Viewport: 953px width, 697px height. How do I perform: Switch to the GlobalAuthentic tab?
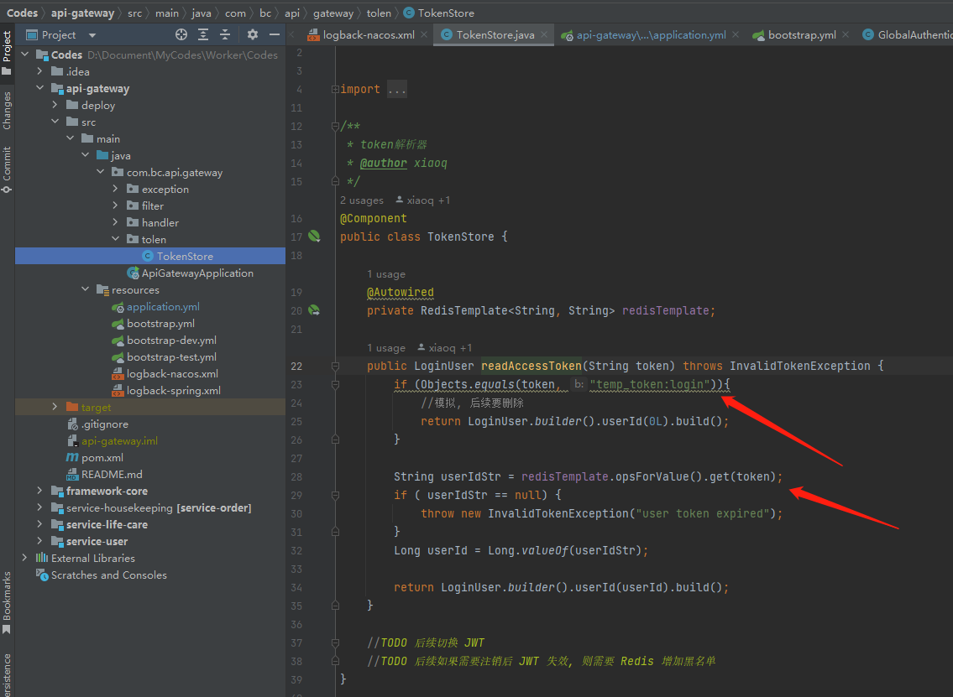pos(908,34)
